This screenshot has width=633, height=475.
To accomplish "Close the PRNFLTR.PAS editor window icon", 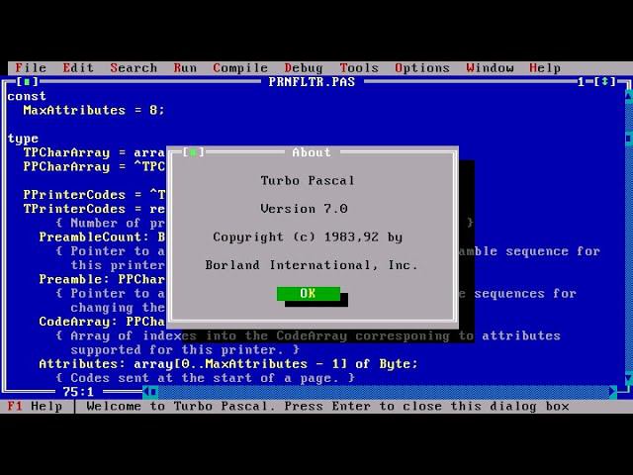I will coord(27,81).
